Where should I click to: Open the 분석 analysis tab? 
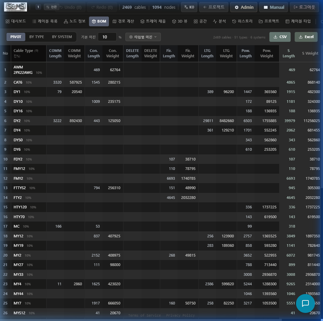coord(219,21)
